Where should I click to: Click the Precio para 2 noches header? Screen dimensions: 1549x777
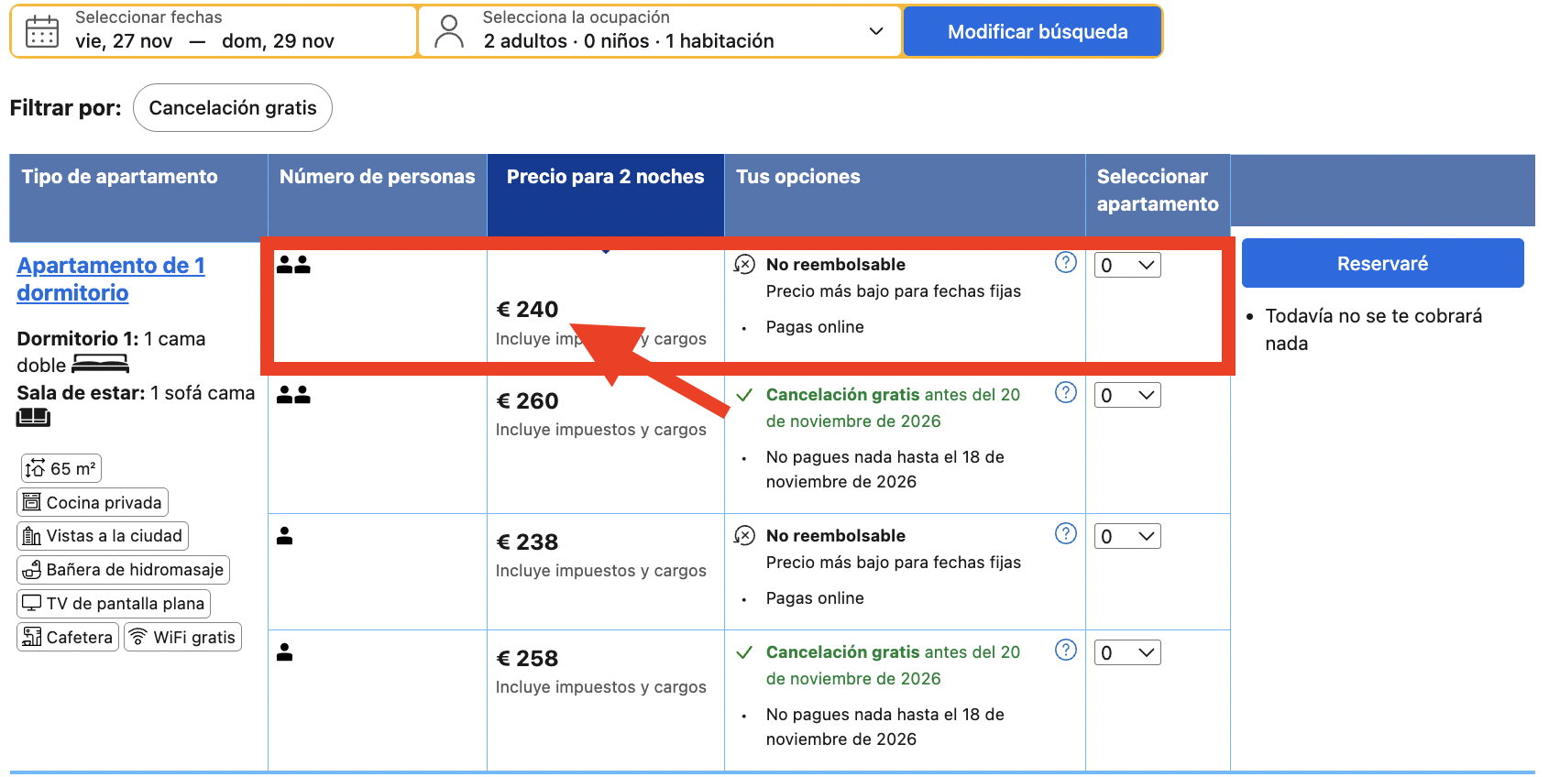pos(606,195)
